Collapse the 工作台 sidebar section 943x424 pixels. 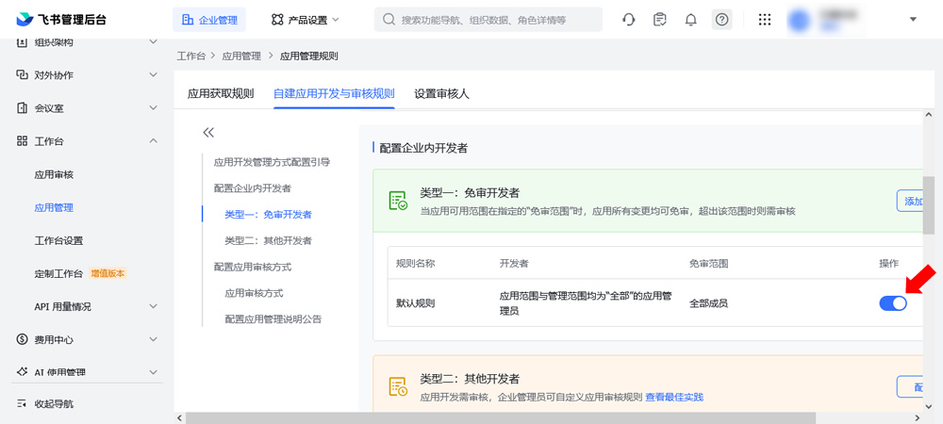[153, 141]
